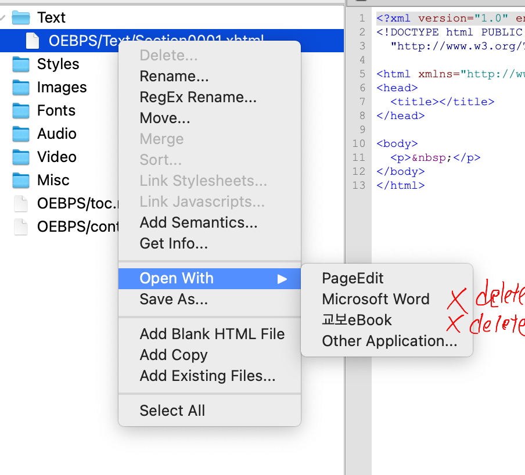
Task: Choose Add Blank HTML File
Action: click(x=212, y=334)
